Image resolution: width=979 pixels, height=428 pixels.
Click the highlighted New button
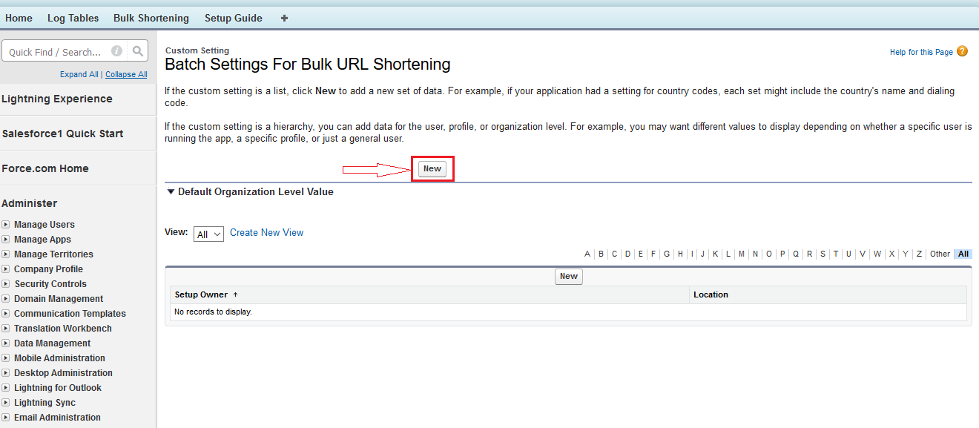point(432,168)
